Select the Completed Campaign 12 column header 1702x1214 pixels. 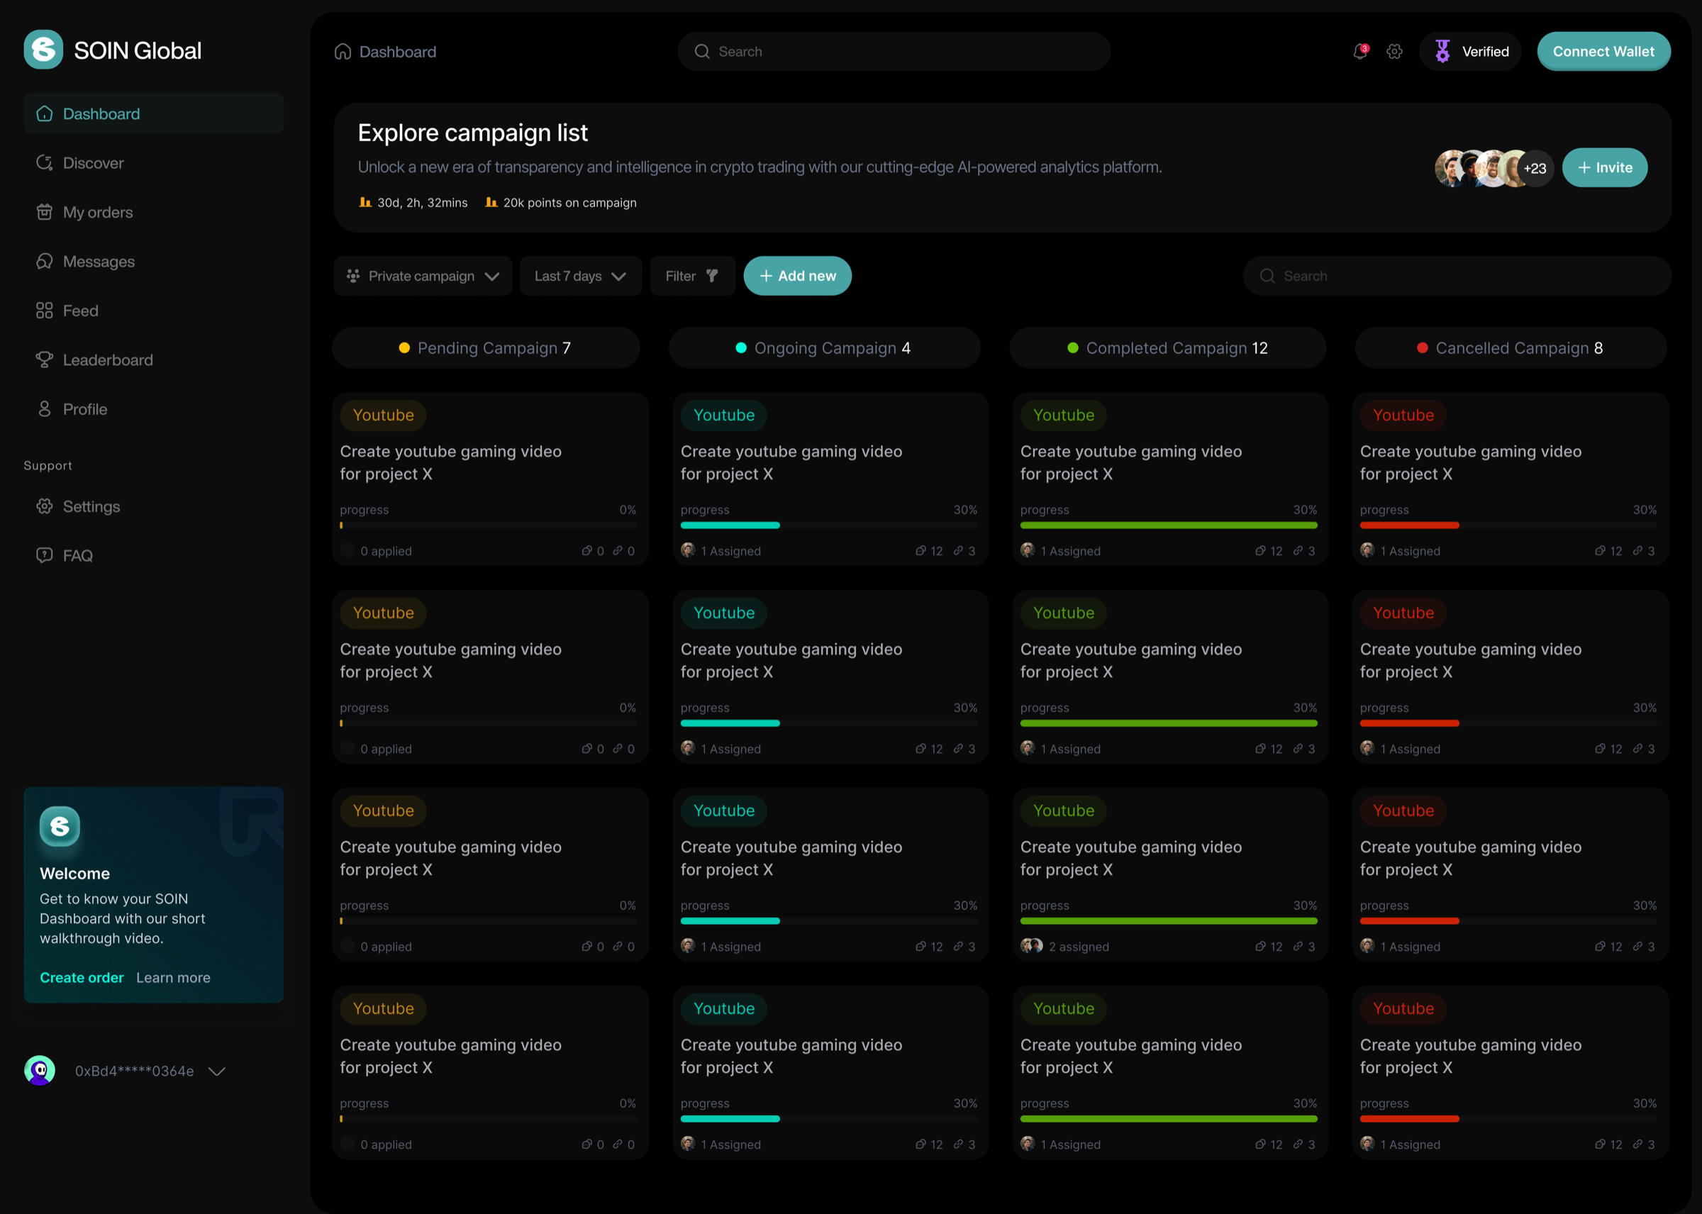[x=1167, y=348]
